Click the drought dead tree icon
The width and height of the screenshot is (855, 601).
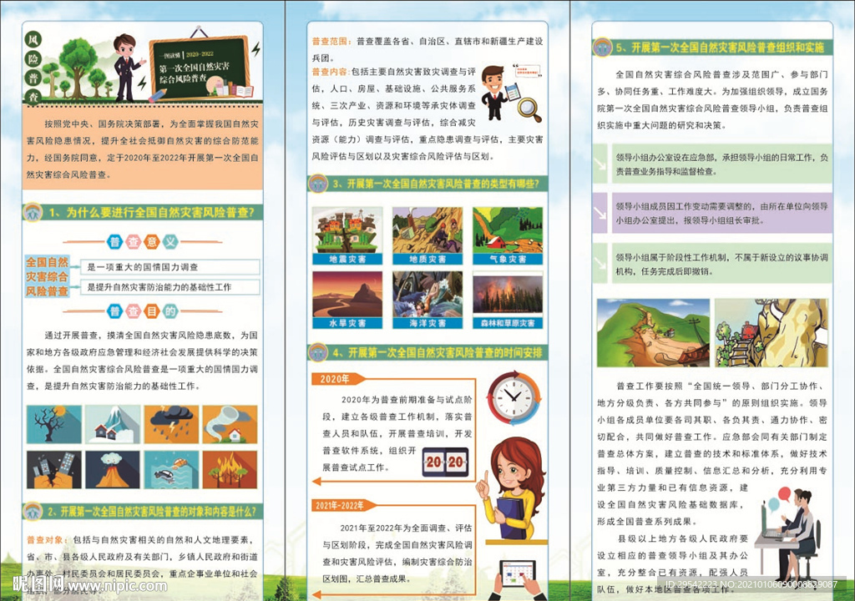53,425
